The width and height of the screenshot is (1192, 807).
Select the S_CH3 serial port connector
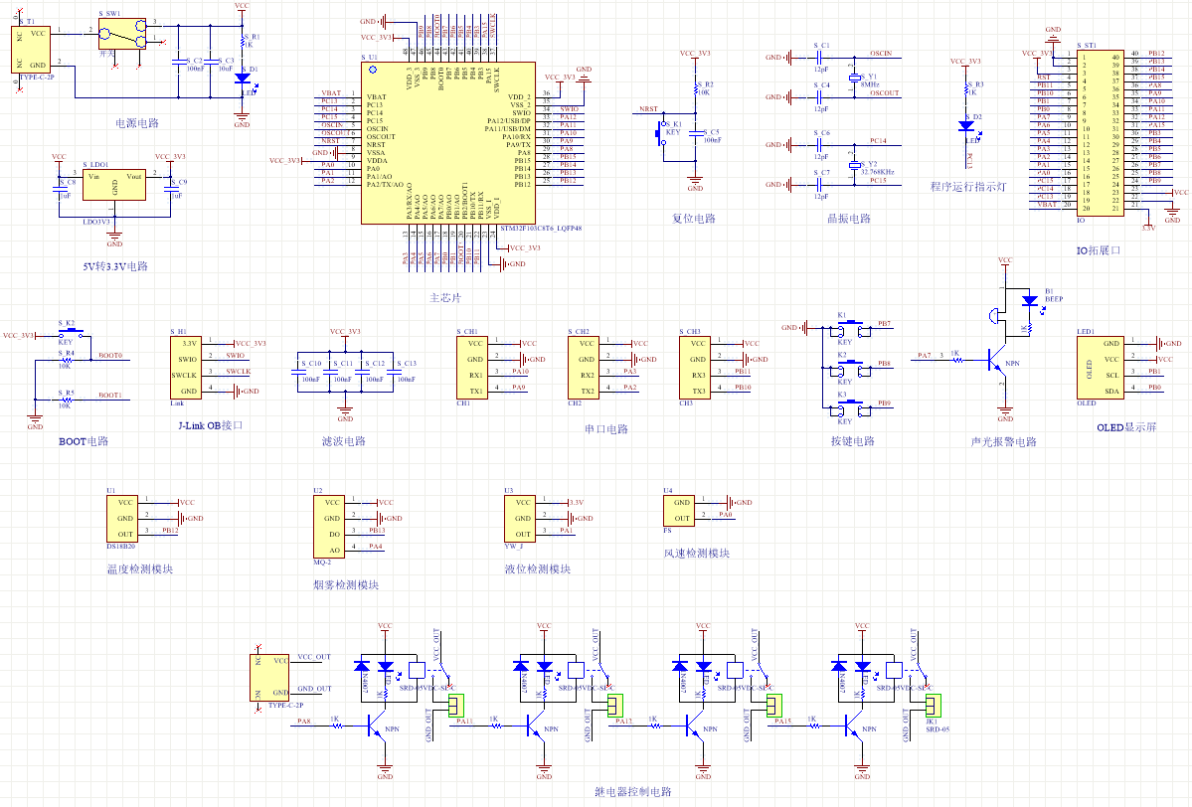coord(694,367)
